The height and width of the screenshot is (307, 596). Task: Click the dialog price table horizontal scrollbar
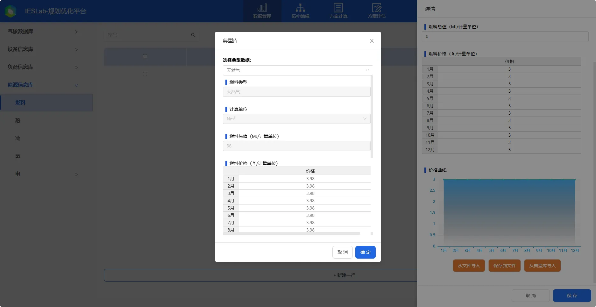(291, 233)
